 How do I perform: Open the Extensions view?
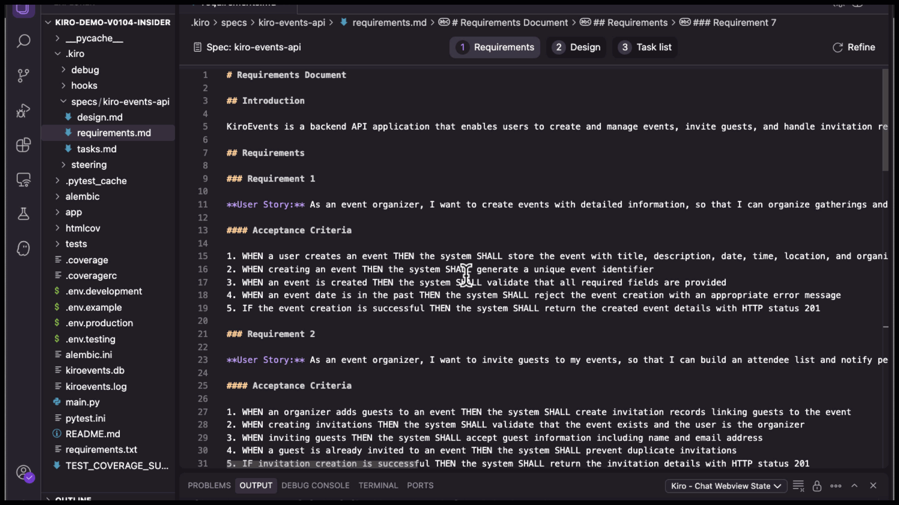click(x=23, y=145)
